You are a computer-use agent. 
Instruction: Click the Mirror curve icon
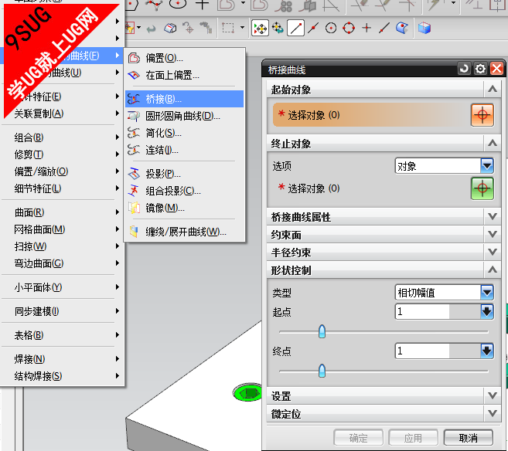134,208
